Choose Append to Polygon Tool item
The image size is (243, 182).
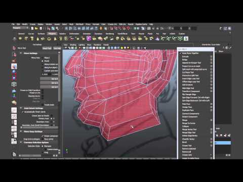click(191, 63)
